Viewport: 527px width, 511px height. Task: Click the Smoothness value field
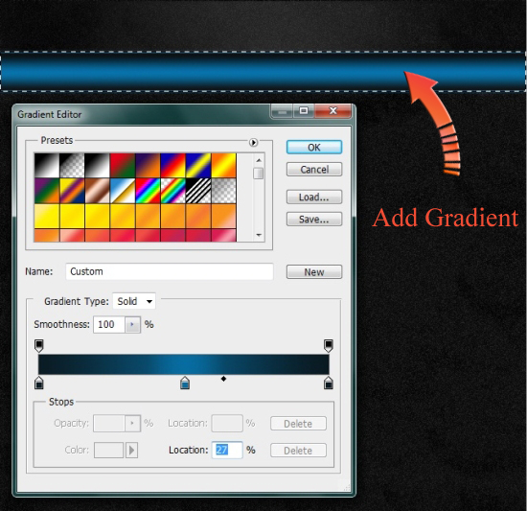click(109, 324)
